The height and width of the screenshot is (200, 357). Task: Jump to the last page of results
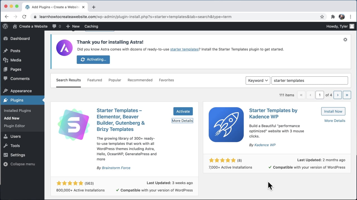tap(347, 95)
